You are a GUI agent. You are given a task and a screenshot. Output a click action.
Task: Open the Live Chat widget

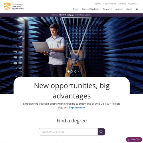[x=134, y=140]
